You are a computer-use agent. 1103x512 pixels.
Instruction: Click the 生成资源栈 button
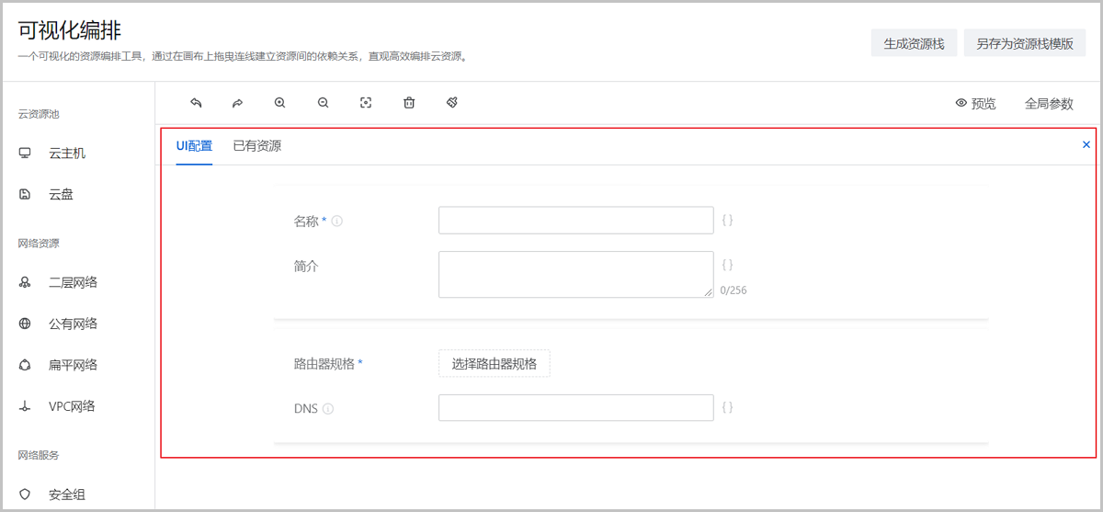coord(914,43)
